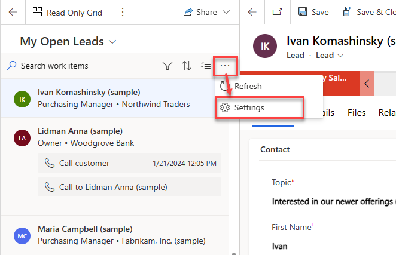Click MC avatar for Maria Campbell
396x255 pixels.
click(x=22, y=236)
